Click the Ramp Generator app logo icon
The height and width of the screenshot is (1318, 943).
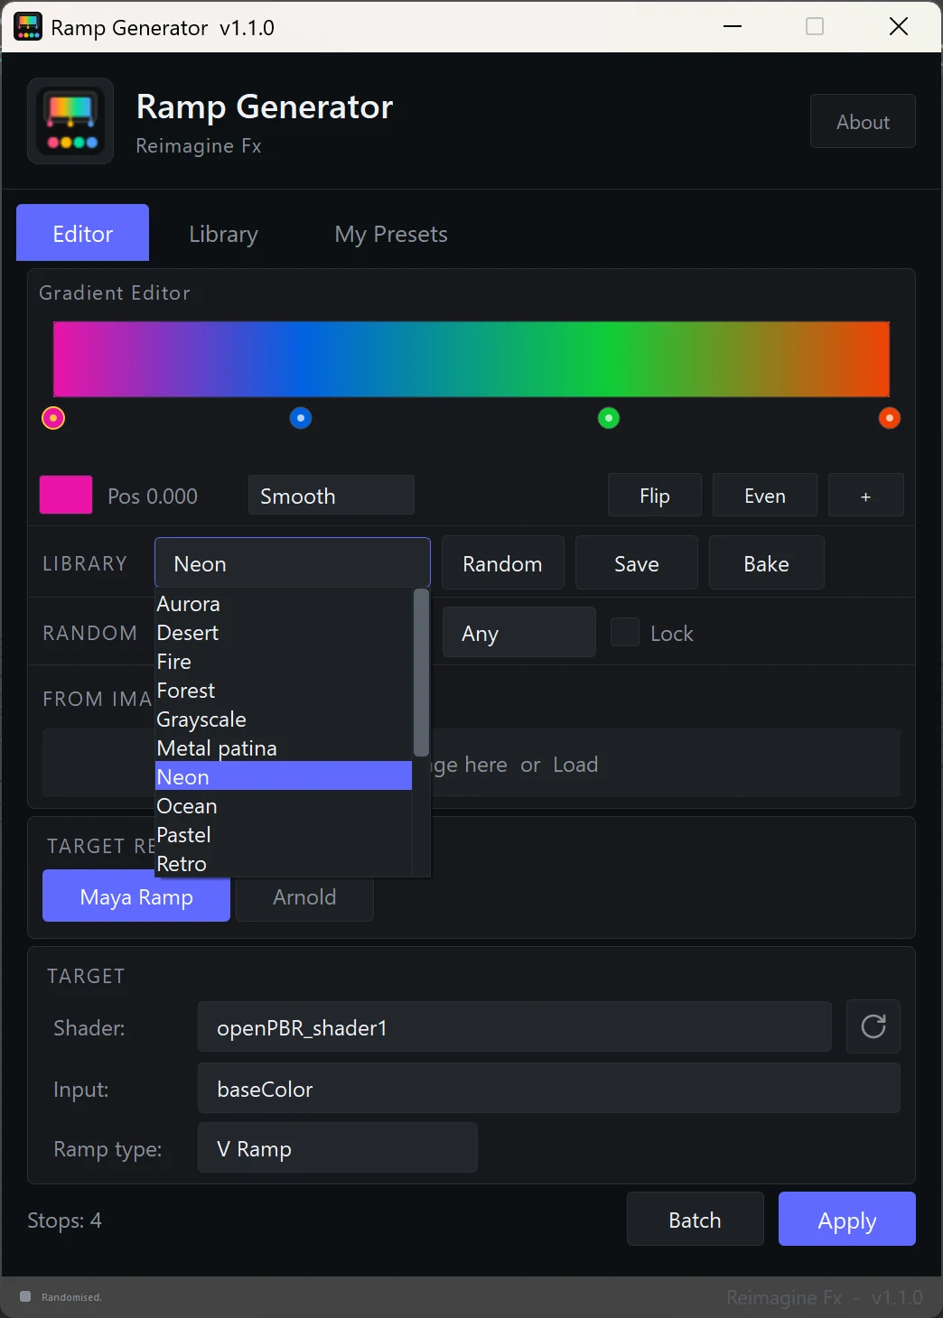point(70,121)
